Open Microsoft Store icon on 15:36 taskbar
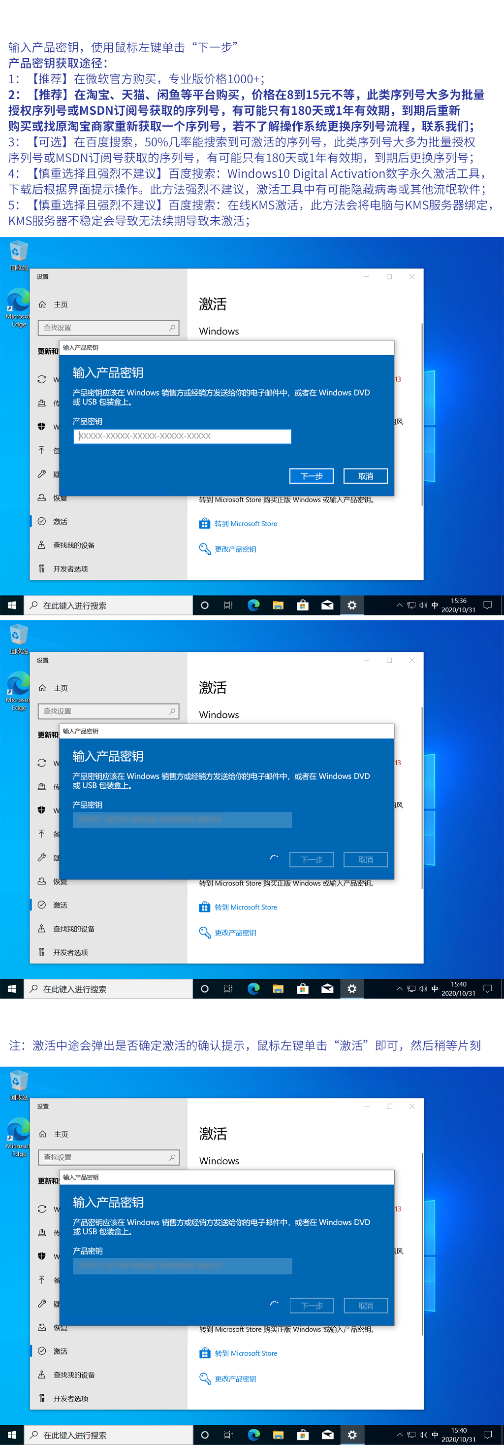This screenshot has height=1445, width=504. [x=303, y=605]
